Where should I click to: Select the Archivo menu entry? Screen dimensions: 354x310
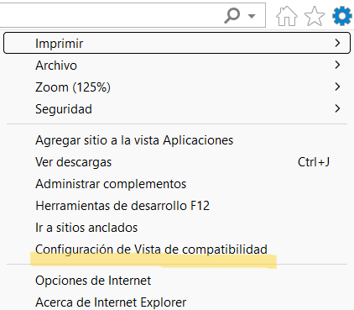click(x=177, y=65)
